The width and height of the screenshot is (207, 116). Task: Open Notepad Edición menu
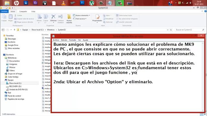(64, 40)
